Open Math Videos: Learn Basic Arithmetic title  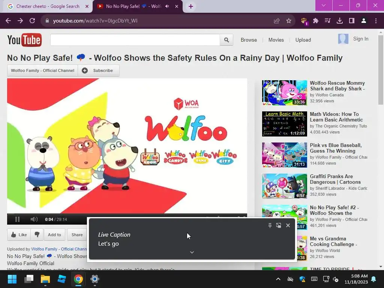[336, 117]
